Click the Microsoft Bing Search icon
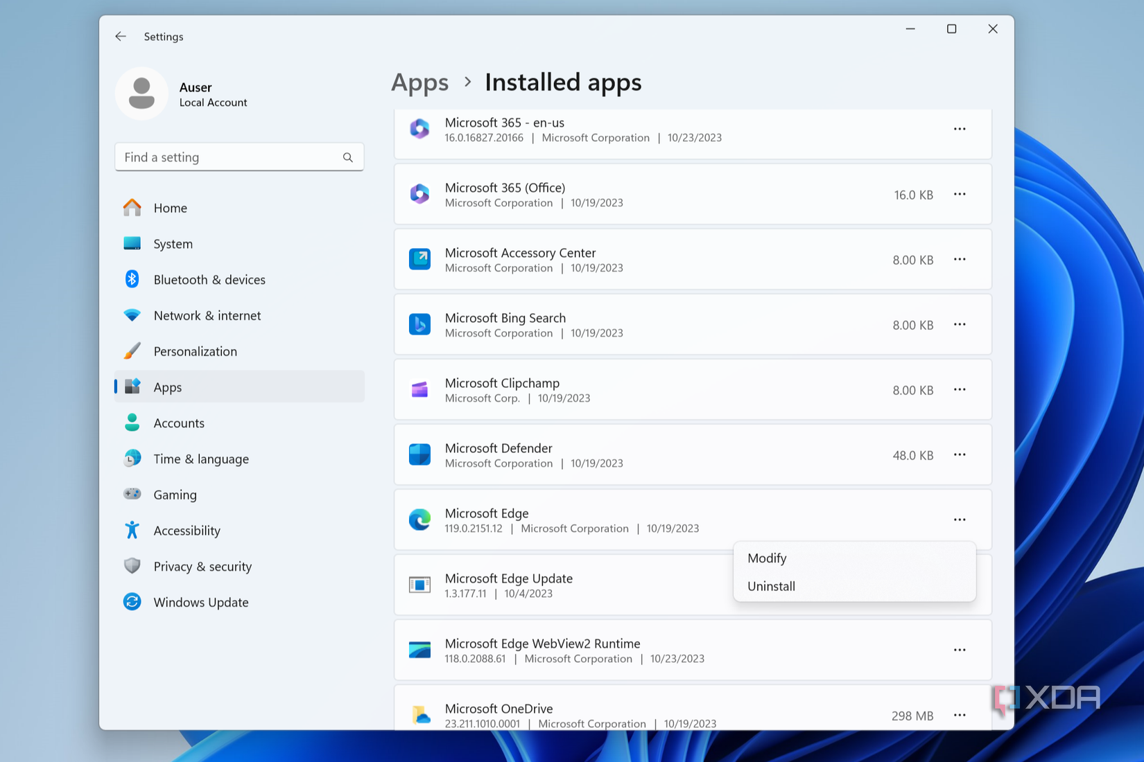The height and width of the screenshot is (762, 1144). pos(419,324)
